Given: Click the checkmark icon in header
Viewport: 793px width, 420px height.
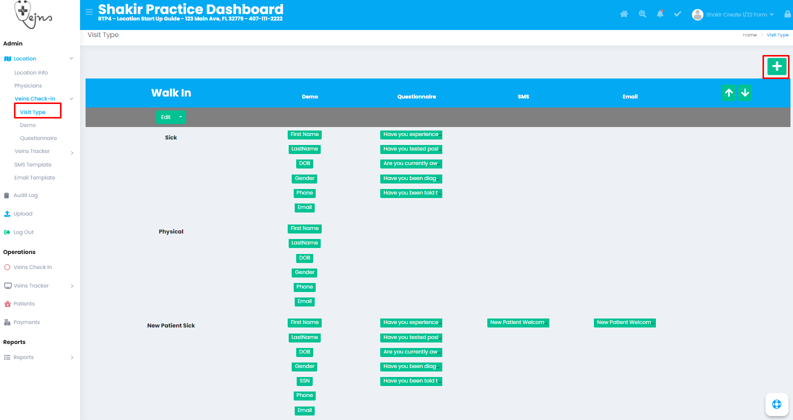Looking at the screenshot, I should click(677, 14).
